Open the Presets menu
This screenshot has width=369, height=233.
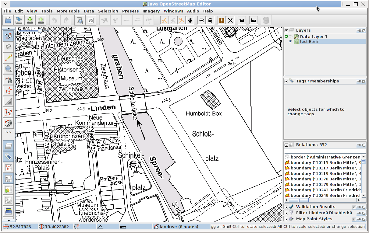[130, 11]
